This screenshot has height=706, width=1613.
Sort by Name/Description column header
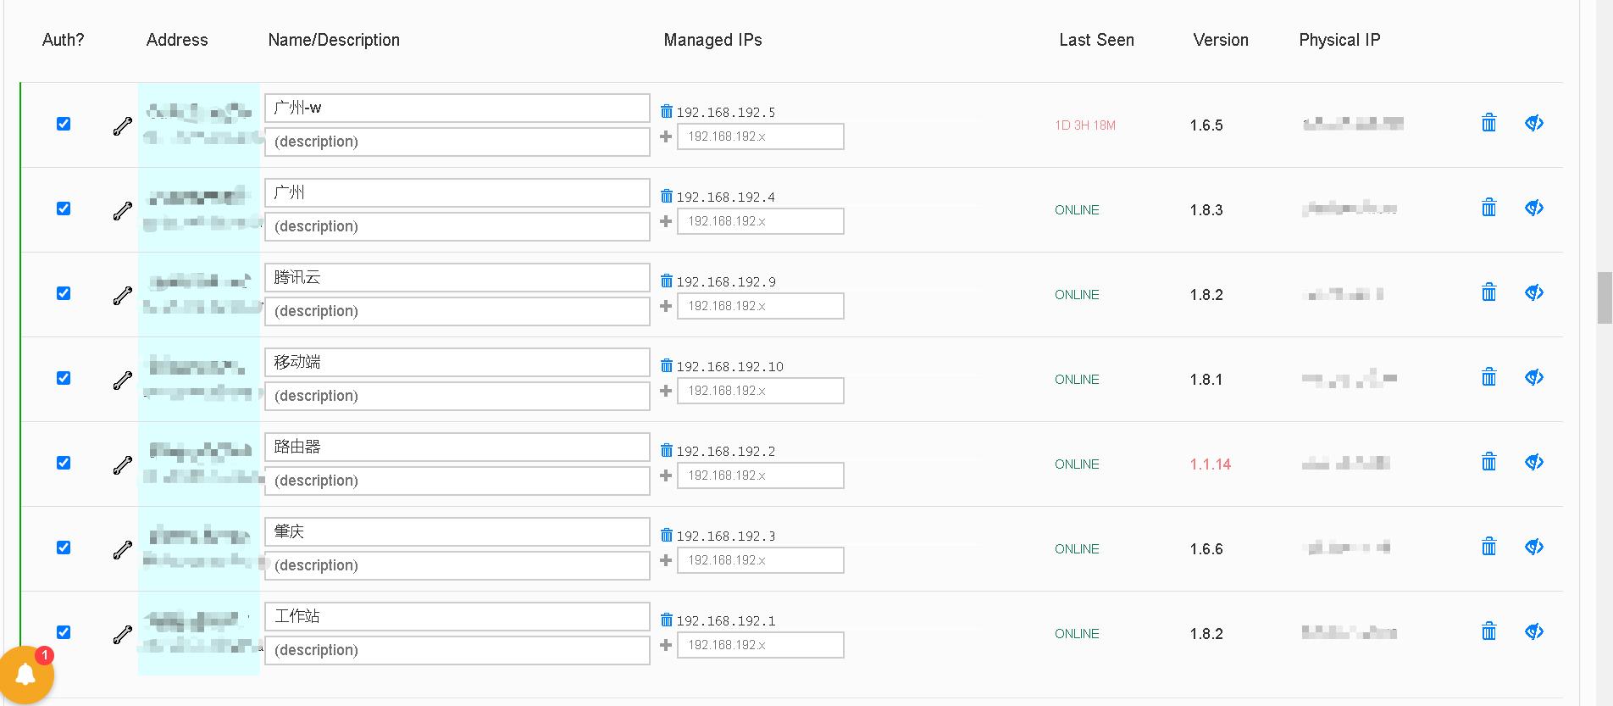[334, 40]
